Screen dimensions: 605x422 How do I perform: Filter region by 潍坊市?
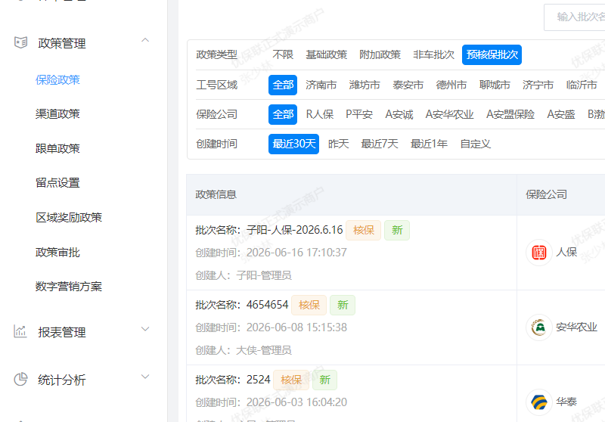[365, 85]
